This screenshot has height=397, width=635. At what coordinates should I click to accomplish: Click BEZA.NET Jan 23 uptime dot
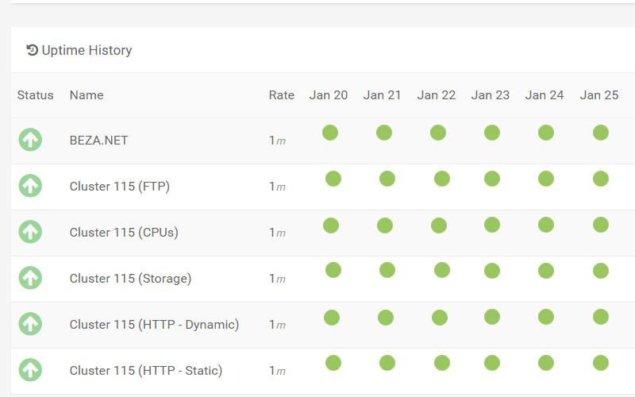click(492, 133)
